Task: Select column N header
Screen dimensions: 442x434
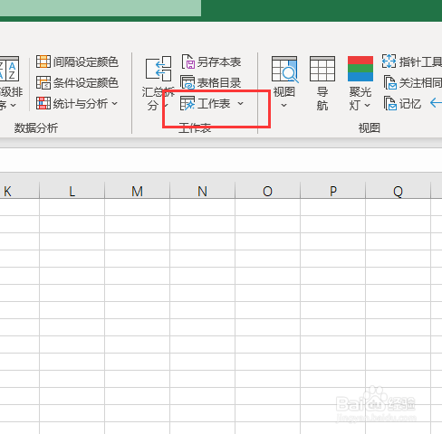Action: pos(202,191)
